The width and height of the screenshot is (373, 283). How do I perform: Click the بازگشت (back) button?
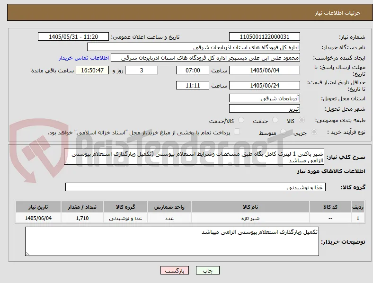(x=175, y=270)
